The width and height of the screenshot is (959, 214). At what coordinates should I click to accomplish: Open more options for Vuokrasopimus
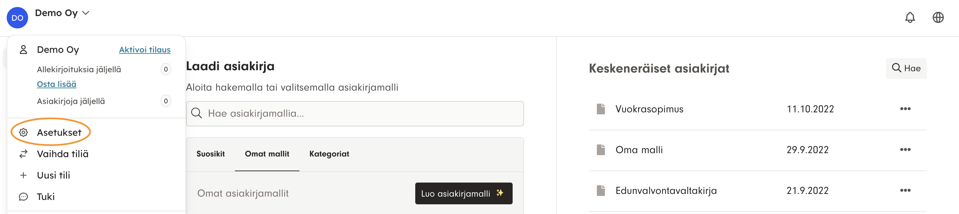click(x=905, y=109)
